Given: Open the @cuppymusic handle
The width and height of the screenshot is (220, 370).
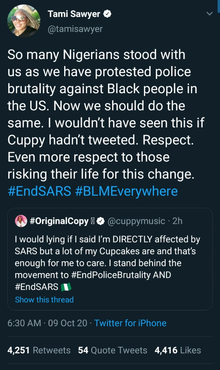Looking at the screenshot, I should tap(137, 221).
